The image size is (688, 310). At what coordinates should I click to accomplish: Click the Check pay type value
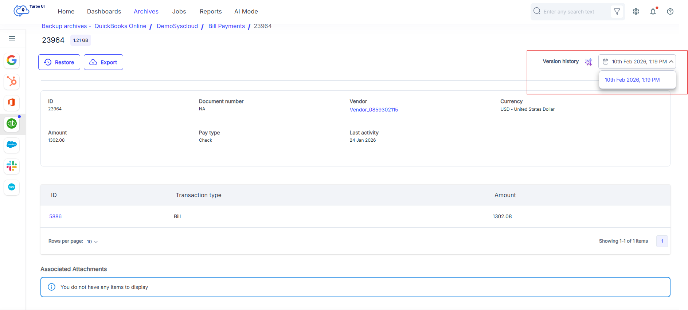tap(206, 140)
